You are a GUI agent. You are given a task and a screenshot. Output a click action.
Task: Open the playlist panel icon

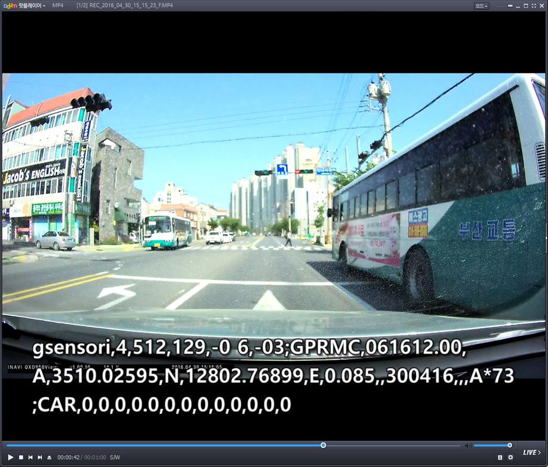click(x=500, y=457)
